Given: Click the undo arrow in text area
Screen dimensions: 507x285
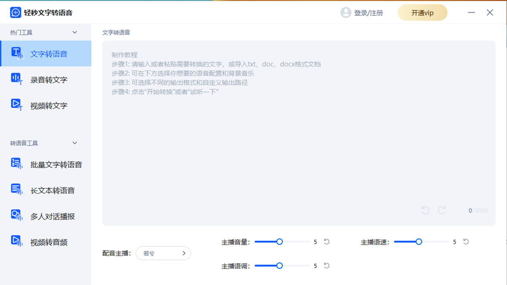Looking at the screenshot, I should (x=425, y=210).
